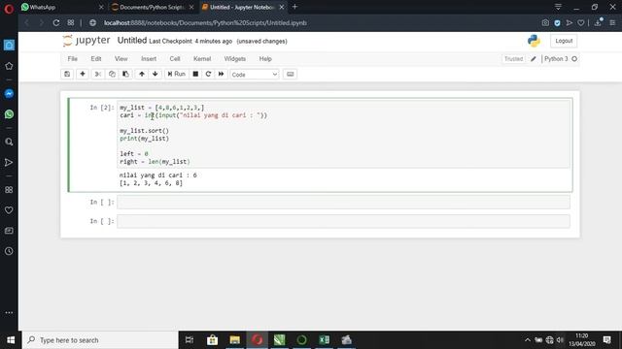This screenshot has height=349, width=622.
Task: Restart the kernel icon
Action: (x=208, y=74)
